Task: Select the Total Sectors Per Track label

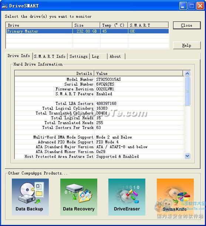Action: [68, 127]
